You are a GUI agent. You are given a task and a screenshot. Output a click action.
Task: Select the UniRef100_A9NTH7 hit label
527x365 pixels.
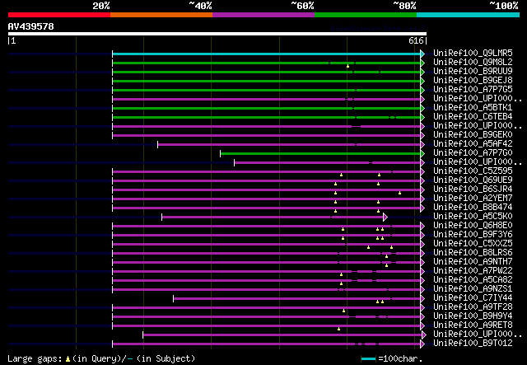(473, 262)
